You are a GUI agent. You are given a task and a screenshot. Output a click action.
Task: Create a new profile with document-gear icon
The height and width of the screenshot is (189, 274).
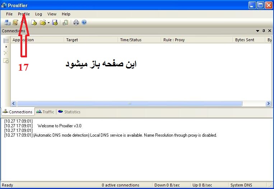(34, 23)
